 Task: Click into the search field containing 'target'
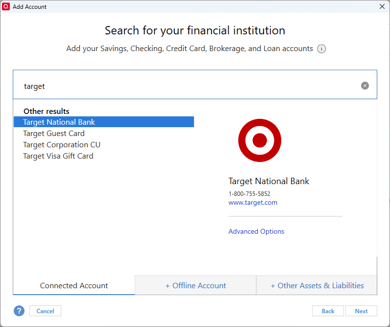(195, 85)
